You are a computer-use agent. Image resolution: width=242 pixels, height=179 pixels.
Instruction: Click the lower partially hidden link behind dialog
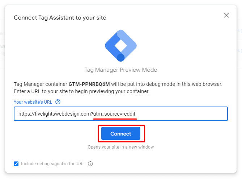pyautogui.click(x=239, y=50)
